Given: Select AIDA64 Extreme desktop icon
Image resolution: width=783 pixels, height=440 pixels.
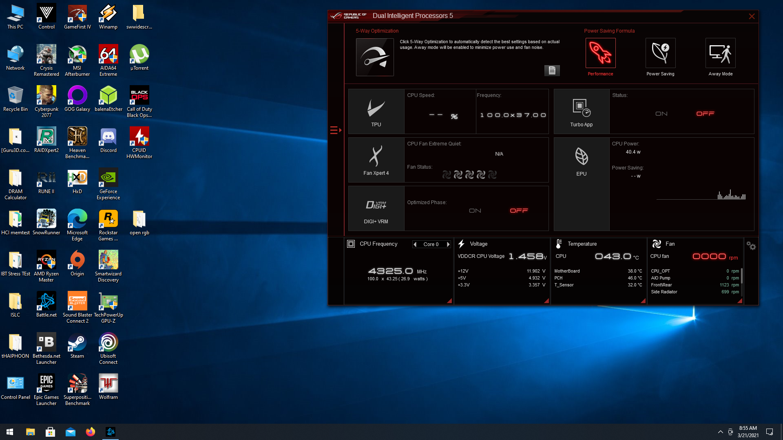Looking at the screenshot, I should click(x=108, y=61).
